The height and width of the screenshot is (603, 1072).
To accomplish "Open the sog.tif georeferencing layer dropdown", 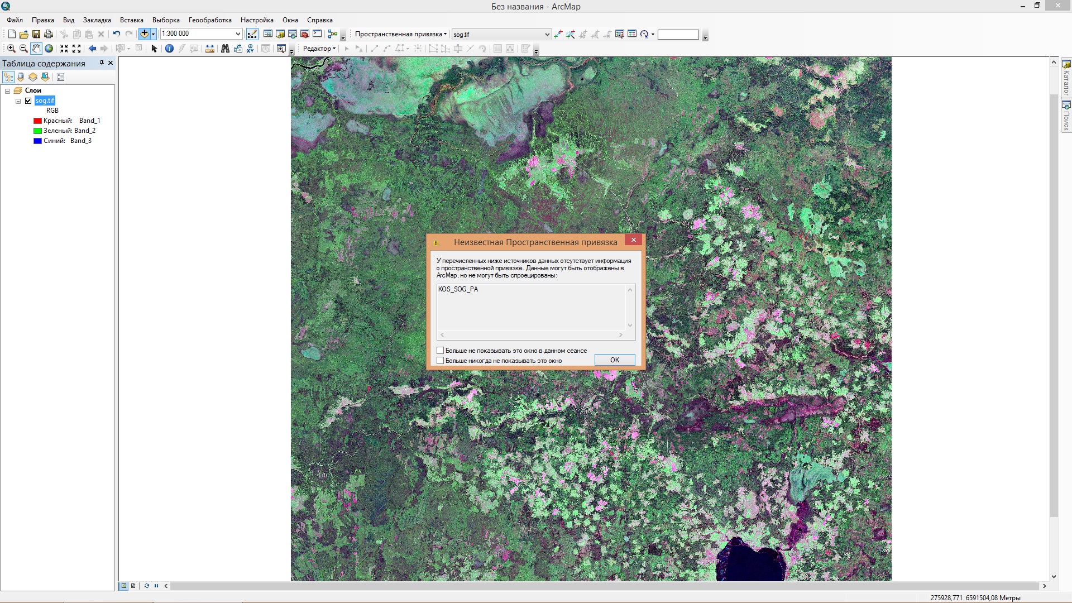I will pos(547,35).
